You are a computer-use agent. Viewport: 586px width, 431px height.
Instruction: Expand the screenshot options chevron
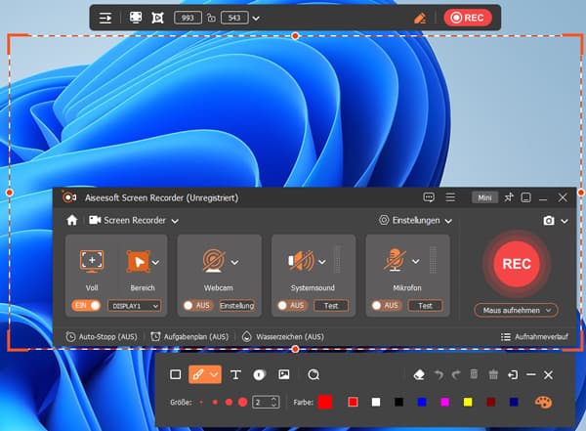565,221
